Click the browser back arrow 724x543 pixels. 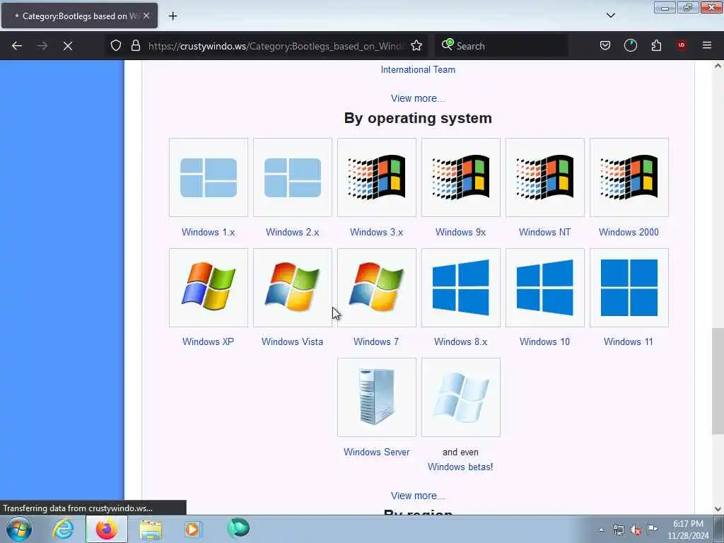[17, 46]
